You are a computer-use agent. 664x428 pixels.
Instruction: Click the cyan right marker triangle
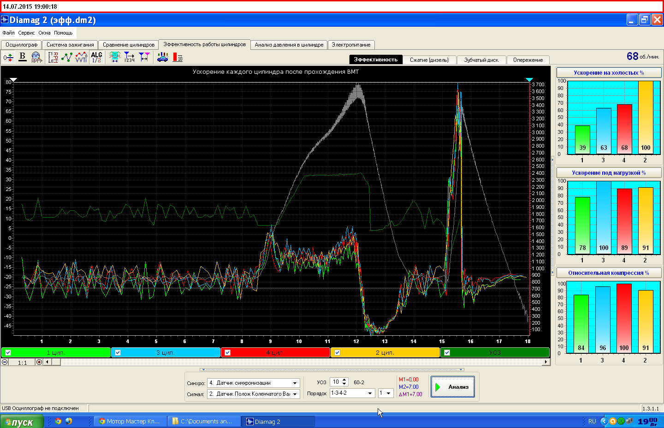(529, 80)
